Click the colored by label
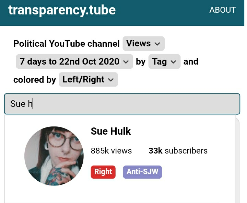Viewport: 247px width, 203px height. 35,80
